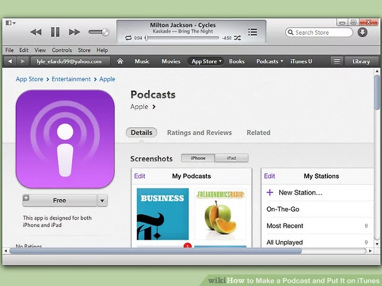The image size is (382, 286).
Task: Click the horizontal scrollbar left arrow
Action: pos(6,251)
